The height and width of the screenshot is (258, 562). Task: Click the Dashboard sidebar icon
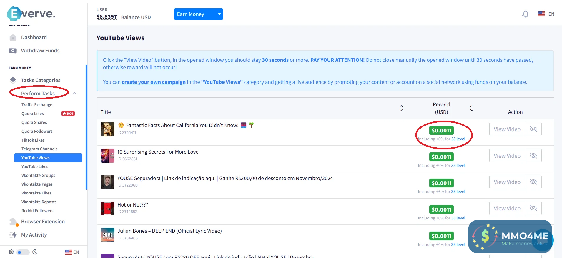(13, 38)
